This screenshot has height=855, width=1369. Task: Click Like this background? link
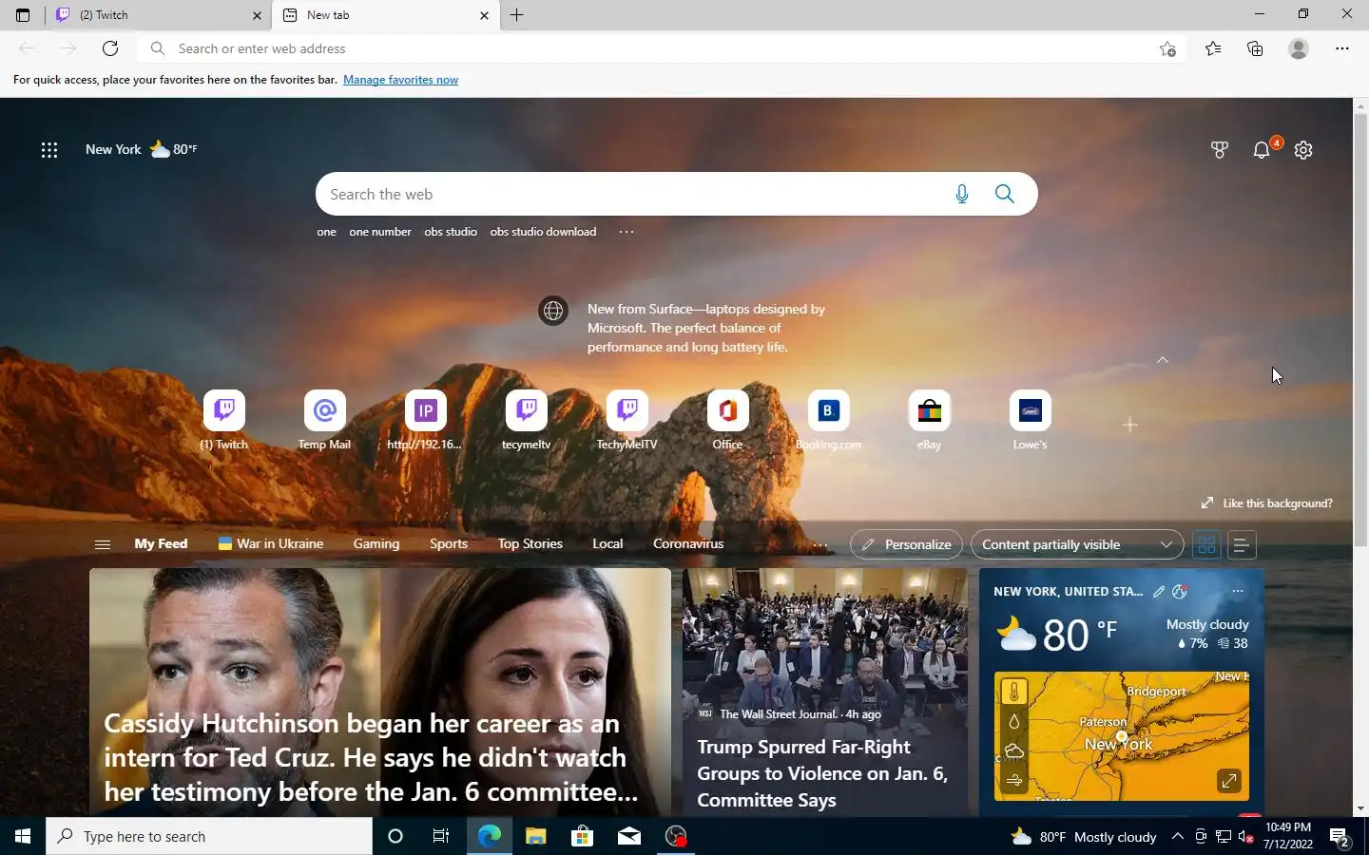point(1266,503)
